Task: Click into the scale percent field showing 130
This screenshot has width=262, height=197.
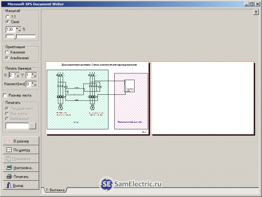Action: 11,29
